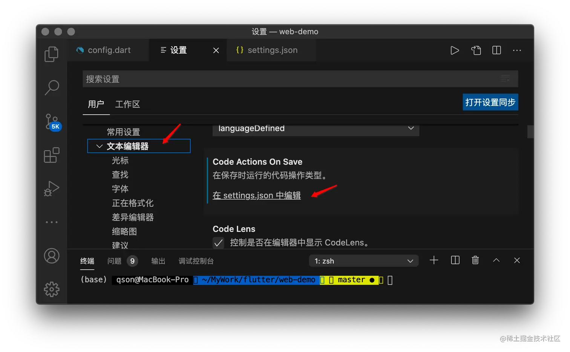Select 差异编辑器 in settings tree
This screenshot has width=570, height=352.
[133, 217]
